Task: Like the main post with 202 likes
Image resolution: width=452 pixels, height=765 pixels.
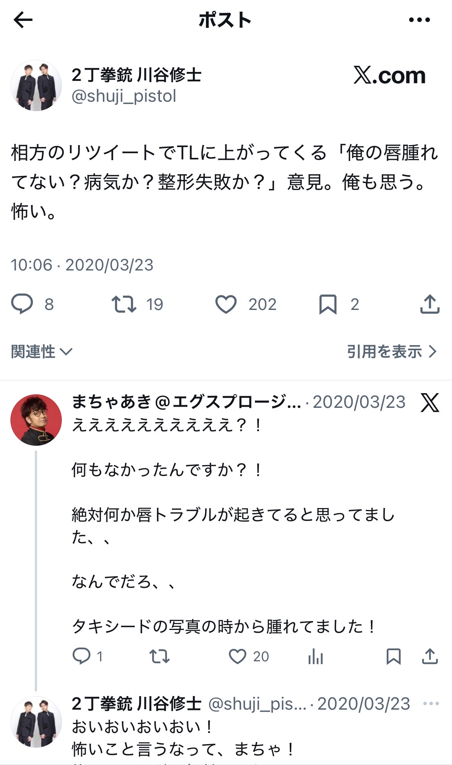Action: click(226, 304)
